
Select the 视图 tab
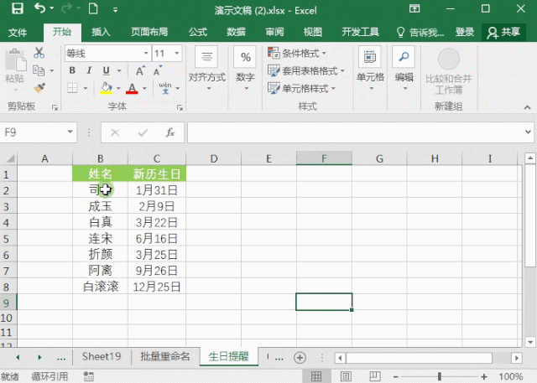(x=313, y=32)
